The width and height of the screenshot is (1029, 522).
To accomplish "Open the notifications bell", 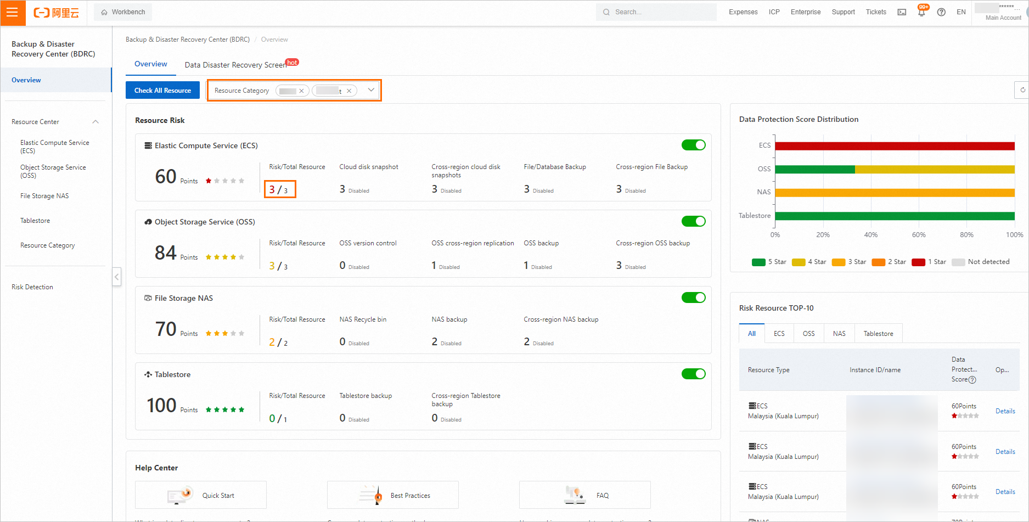I will click(921, 12).
